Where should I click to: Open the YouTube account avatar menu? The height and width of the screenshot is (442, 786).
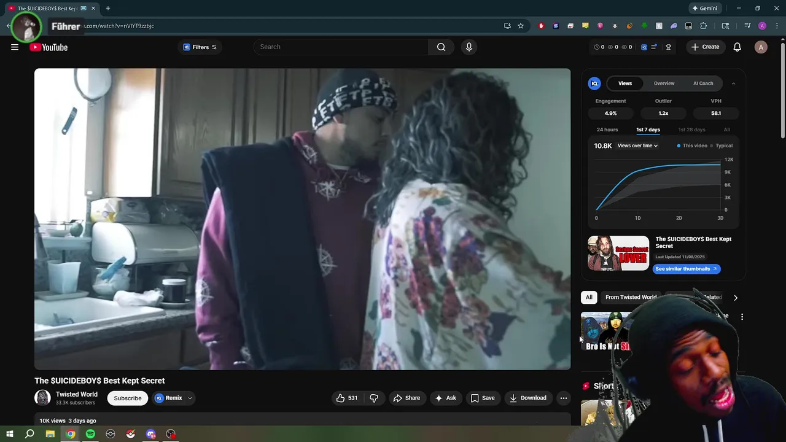tap(761, 47)
